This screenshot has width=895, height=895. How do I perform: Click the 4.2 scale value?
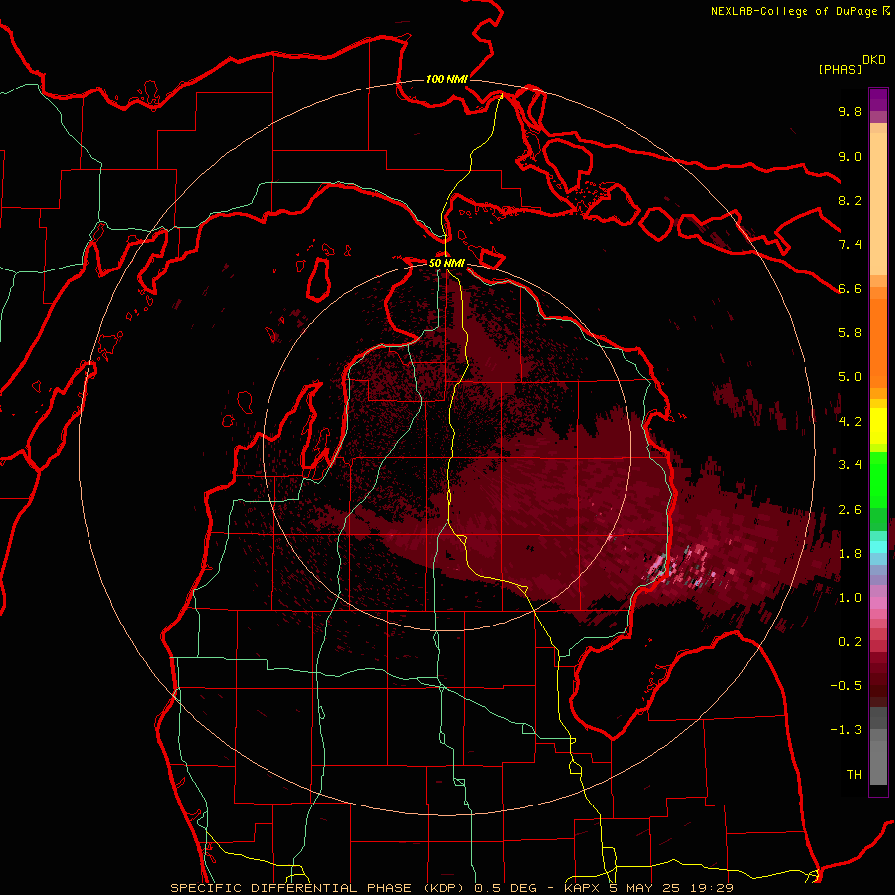click(x=850, y=421)
